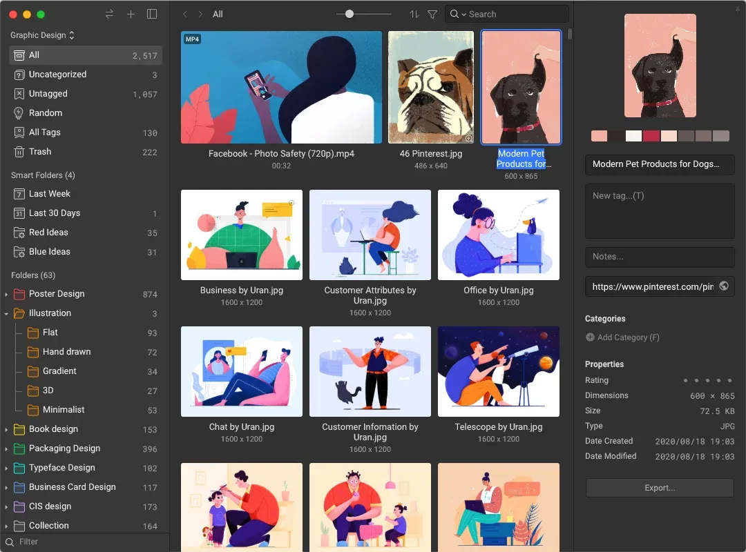Expand the Packaging Design folder

click(6, 448)
